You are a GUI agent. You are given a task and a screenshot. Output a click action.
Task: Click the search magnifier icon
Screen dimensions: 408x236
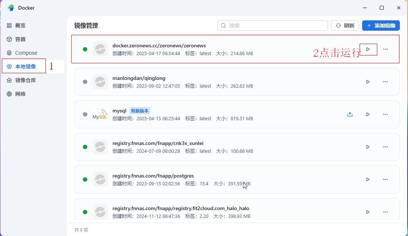223,26
